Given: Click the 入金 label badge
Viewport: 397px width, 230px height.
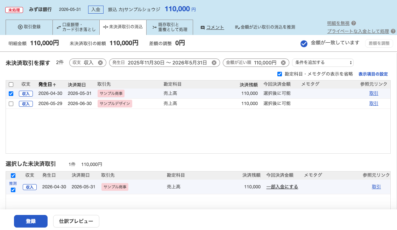Looking at the screenshot, I should click(96, 9).
